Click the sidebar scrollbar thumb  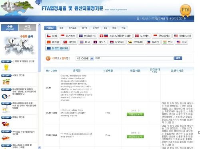point(39,49)
